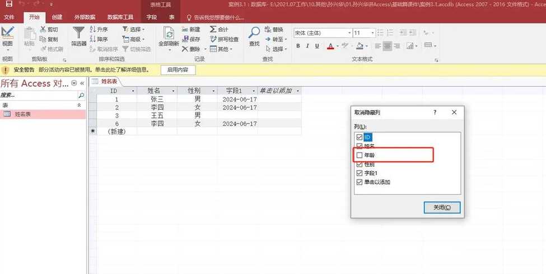Image resolution: width=546 pixels, height=274 pixels.
Task: Open the 字段1 column header dropdown
Action: 253,91
